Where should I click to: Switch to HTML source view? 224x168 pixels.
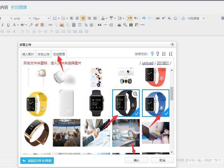[143, 25]
